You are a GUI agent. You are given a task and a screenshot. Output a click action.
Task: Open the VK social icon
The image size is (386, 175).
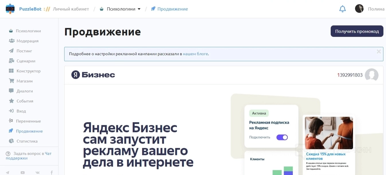point(38,173)
